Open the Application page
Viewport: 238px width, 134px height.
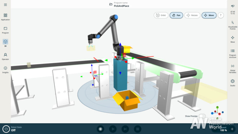(5, 17)
